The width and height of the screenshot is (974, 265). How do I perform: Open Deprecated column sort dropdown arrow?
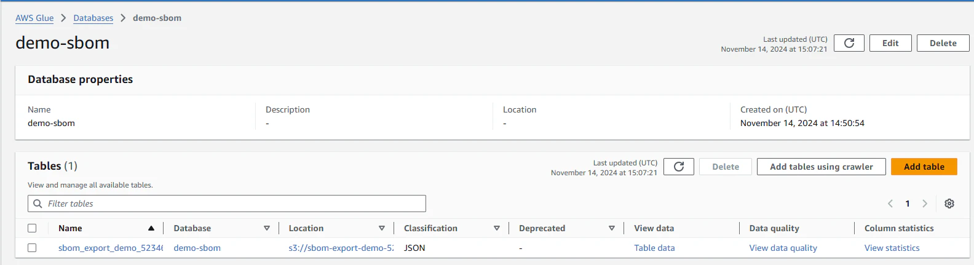point(612,228)
